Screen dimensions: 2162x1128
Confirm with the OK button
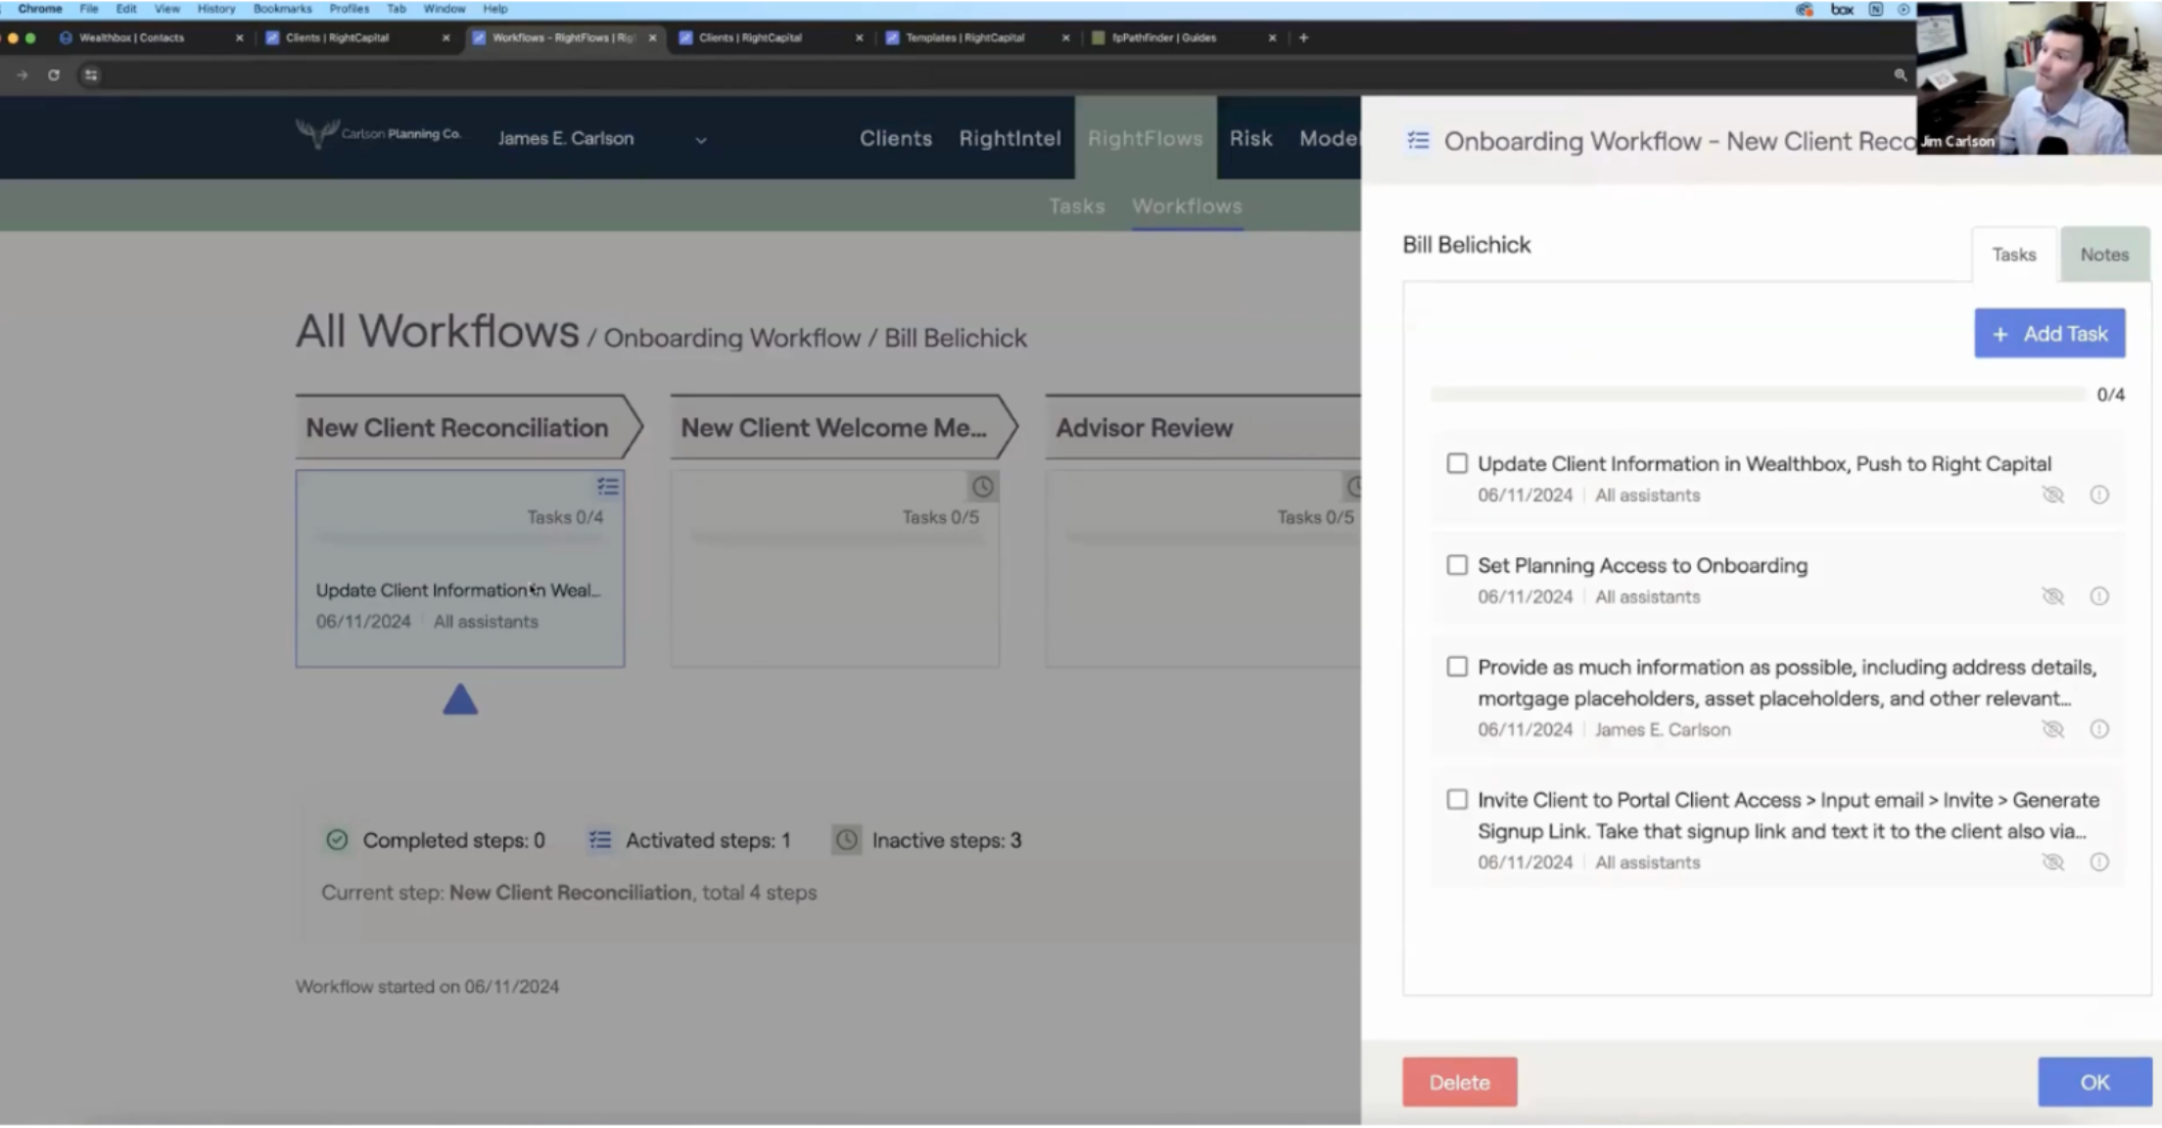(x=2094, y=1082)
